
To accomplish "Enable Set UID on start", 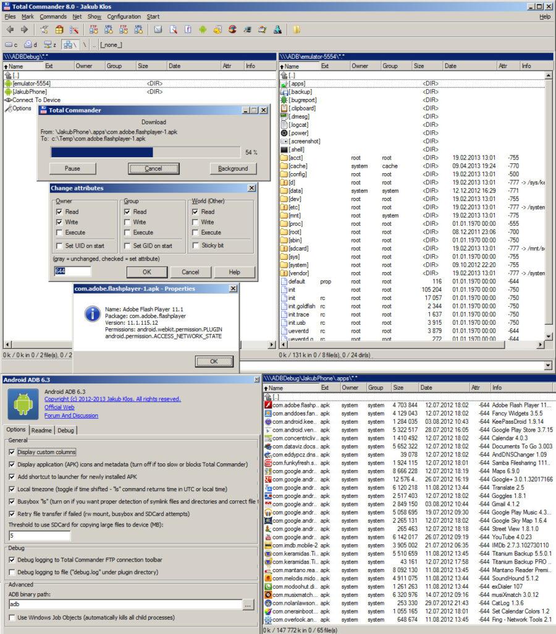I will click(x=59, y=246).
